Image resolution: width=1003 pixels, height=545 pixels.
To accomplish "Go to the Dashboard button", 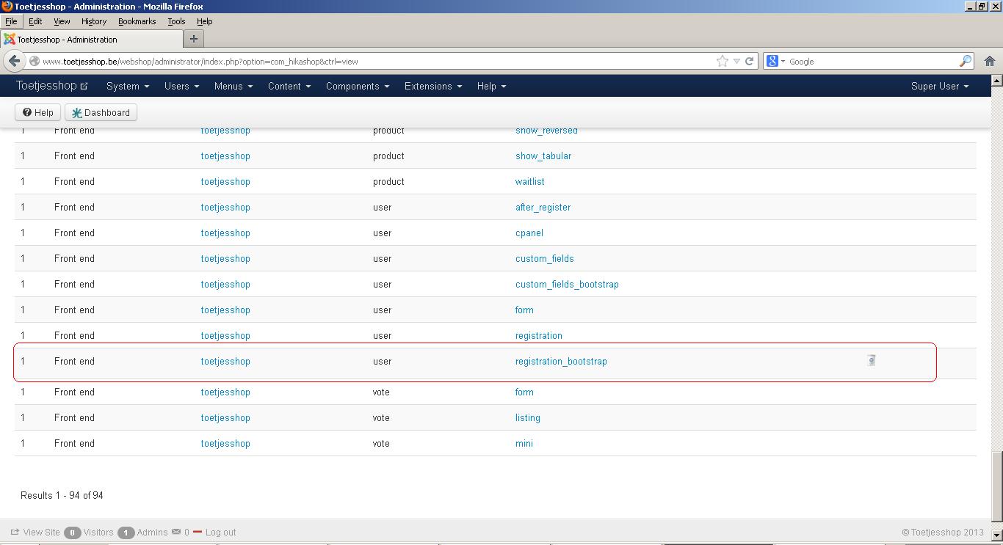I will point(101,112).
